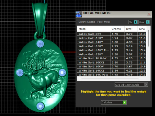
Task: Select the White Gold:14KX1 row
Action: 112,71
